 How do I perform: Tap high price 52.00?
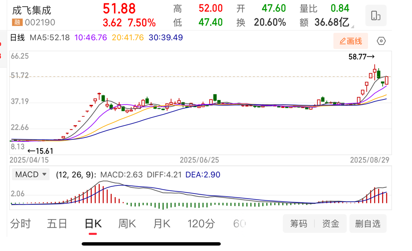click(x=210, y=8)
